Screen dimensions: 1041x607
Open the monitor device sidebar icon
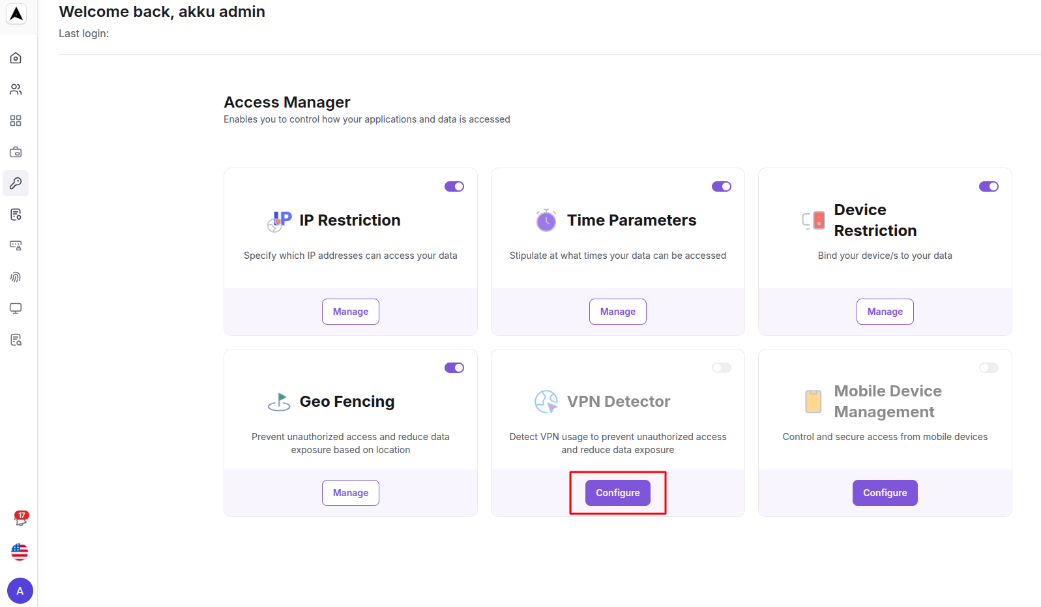coord(16,308)
